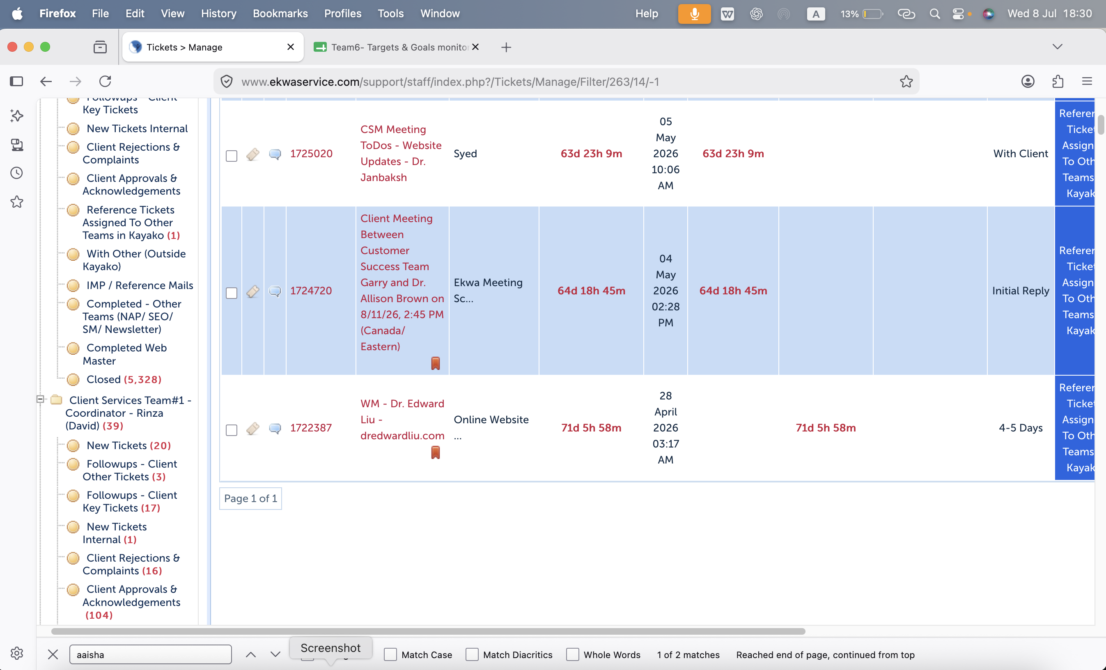Select checkbox for ticket 1724720
Image resolution: width=1106 pixels, height=670 pixels.
[x=231, y=293]
